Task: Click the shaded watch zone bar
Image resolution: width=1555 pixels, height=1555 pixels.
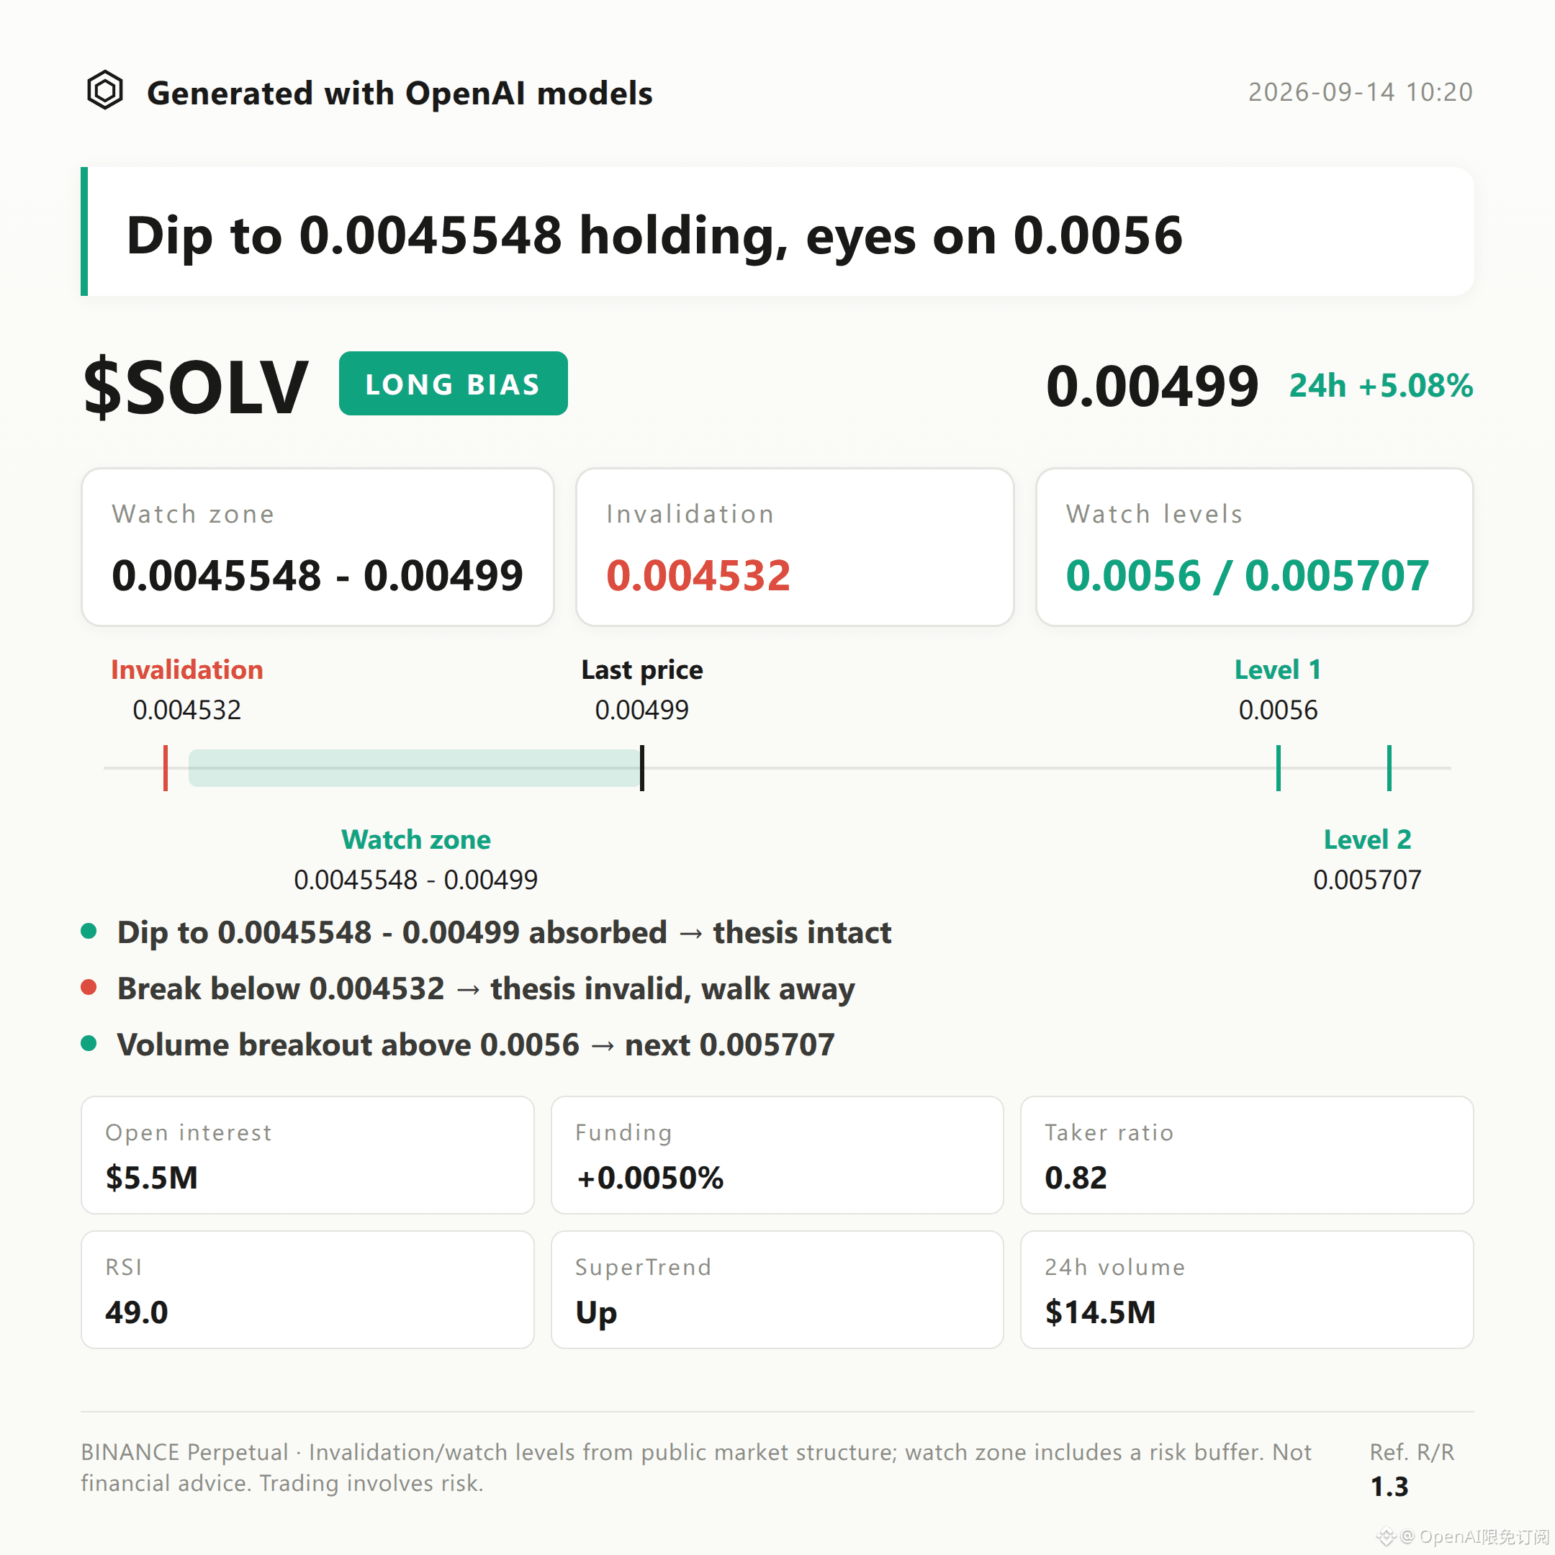Action: 415,768
